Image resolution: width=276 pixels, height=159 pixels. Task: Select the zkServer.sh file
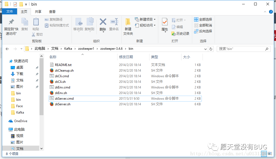[x=63, y=104]
